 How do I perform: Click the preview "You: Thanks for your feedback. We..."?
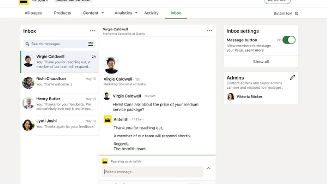point(64,107)
